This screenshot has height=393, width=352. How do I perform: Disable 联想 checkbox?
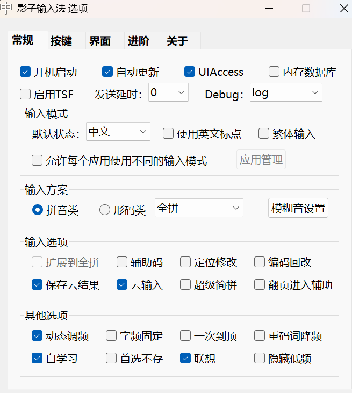point(185,358)
